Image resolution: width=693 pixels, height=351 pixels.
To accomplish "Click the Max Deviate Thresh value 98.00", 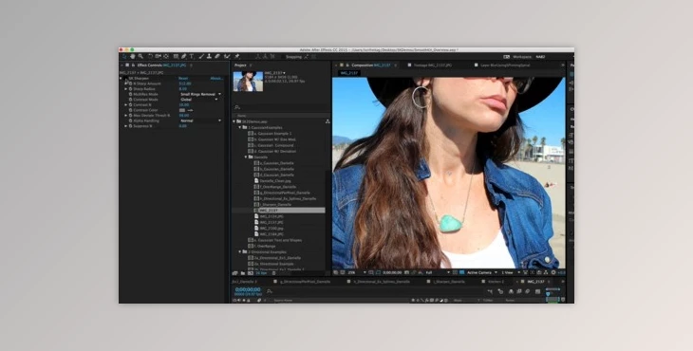I will (x=184, y=115).
